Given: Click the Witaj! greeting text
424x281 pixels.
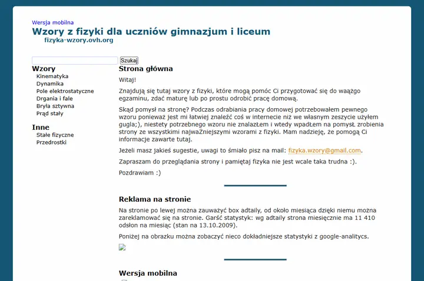Looking at the screenshot, I should [x=127, y=80].
